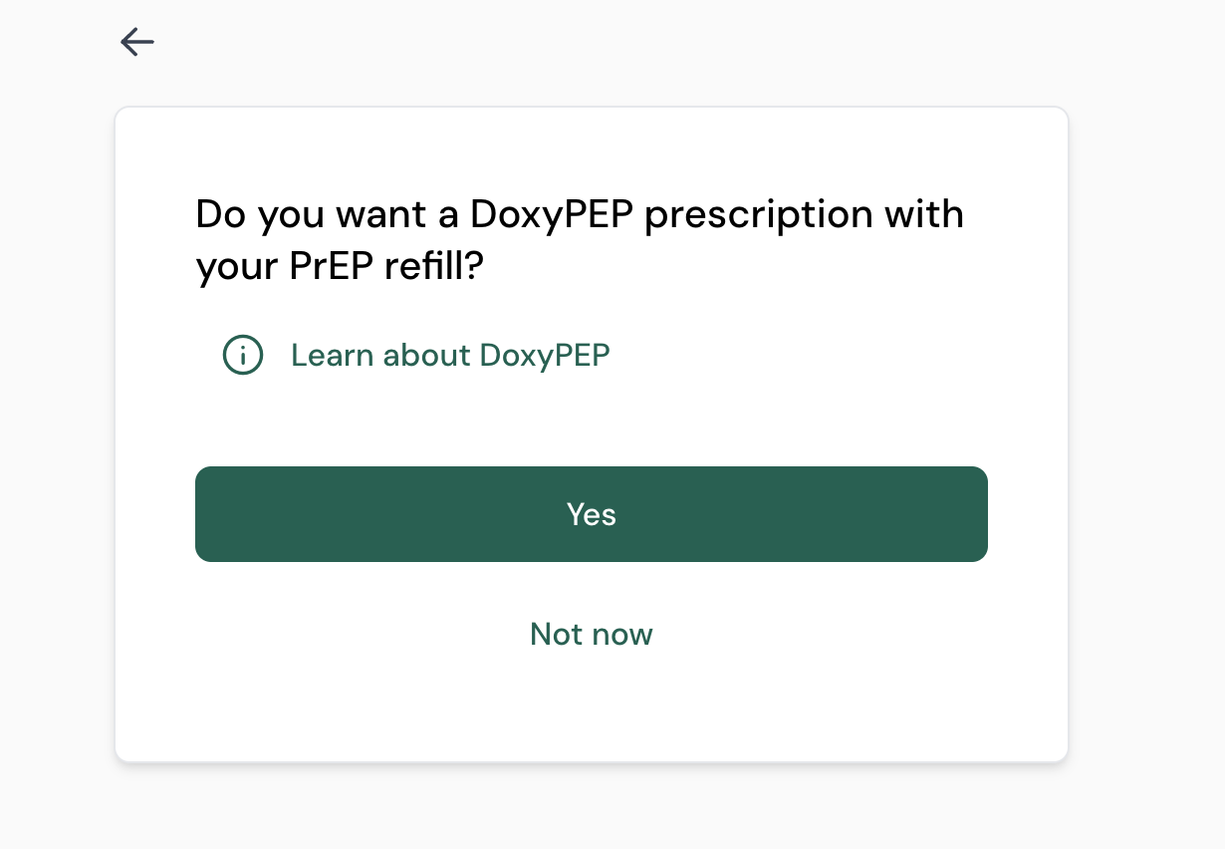Screen dimensions: 1225x849
Task: Click the Learn about DoxyPEP label
Action: coord(450,355)
